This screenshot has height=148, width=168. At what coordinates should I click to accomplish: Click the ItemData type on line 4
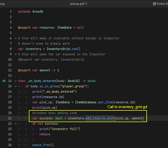64,28
